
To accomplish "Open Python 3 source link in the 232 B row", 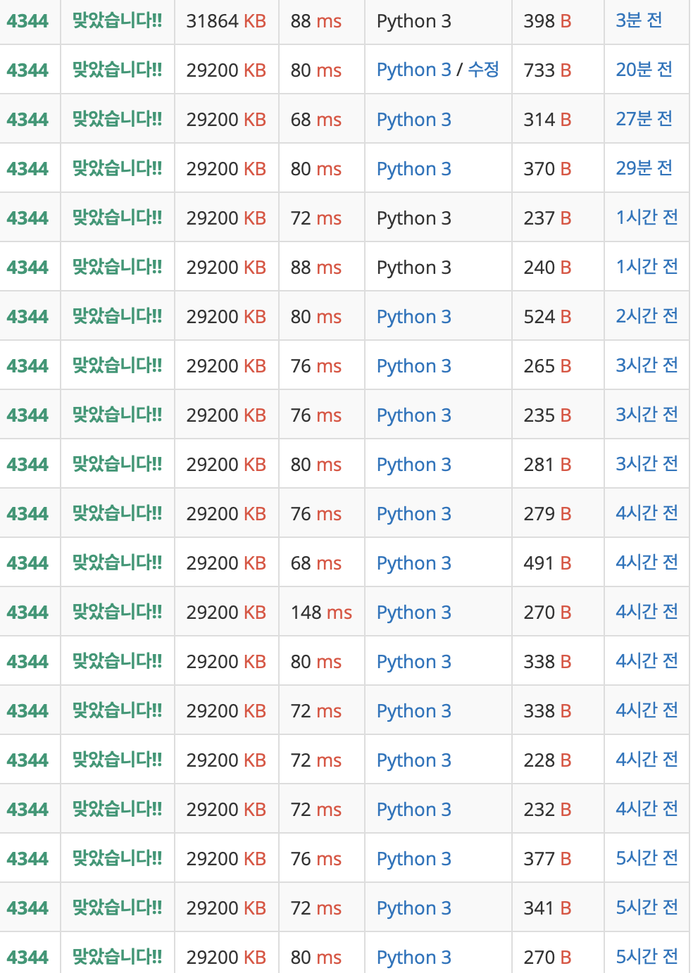I will (414, 810).
